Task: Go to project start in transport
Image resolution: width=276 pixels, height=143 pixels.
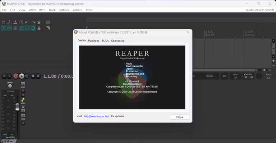Action: (x=4, y=76)
